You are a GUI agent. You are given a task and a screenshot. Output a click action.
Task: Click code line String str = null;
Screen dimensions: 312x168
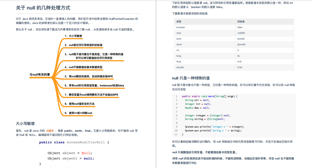tap(197, 100)
